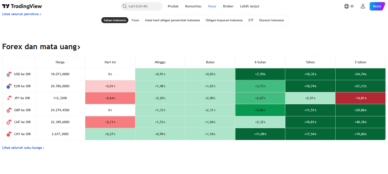Image resolution: width=388 pixels, height=174 pixels.
Task: Expand Forex dan mata uang heading arrow
Action: 79,47
